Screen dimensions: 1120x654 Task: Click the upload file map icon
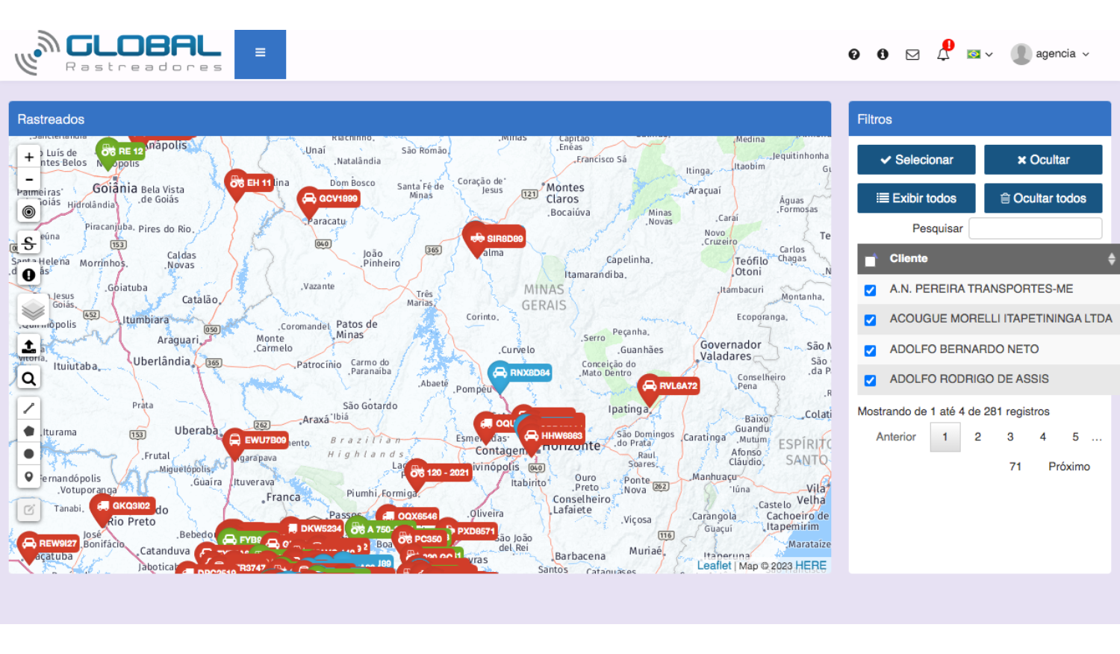[28, 346]
